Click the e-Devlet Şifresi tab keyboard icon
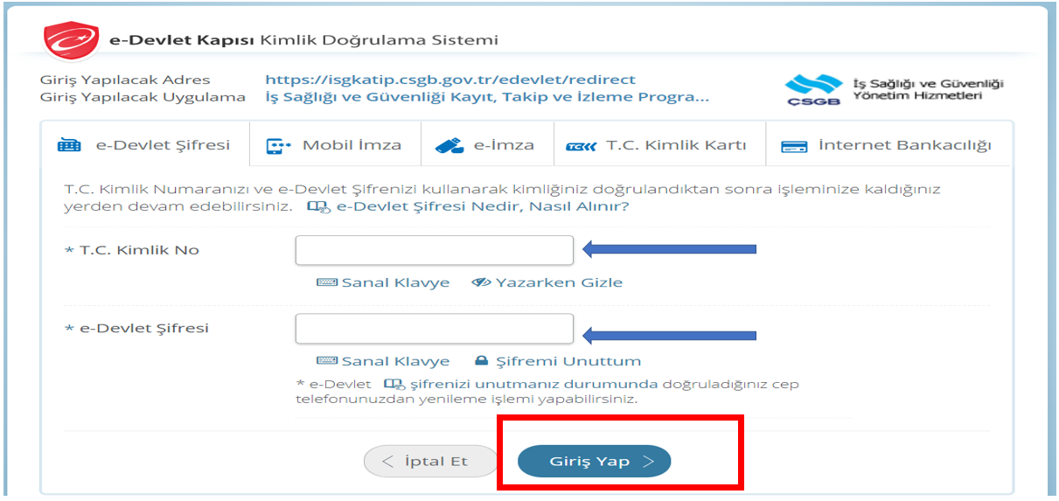Viewport: 1059px width, 501px height. 69,146
